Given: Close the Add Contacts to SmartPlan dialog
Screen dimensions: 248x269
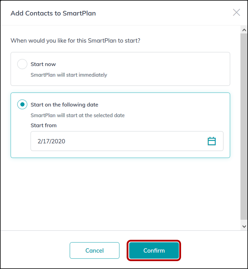Looking at the screenshot, I should coord(236,12).
